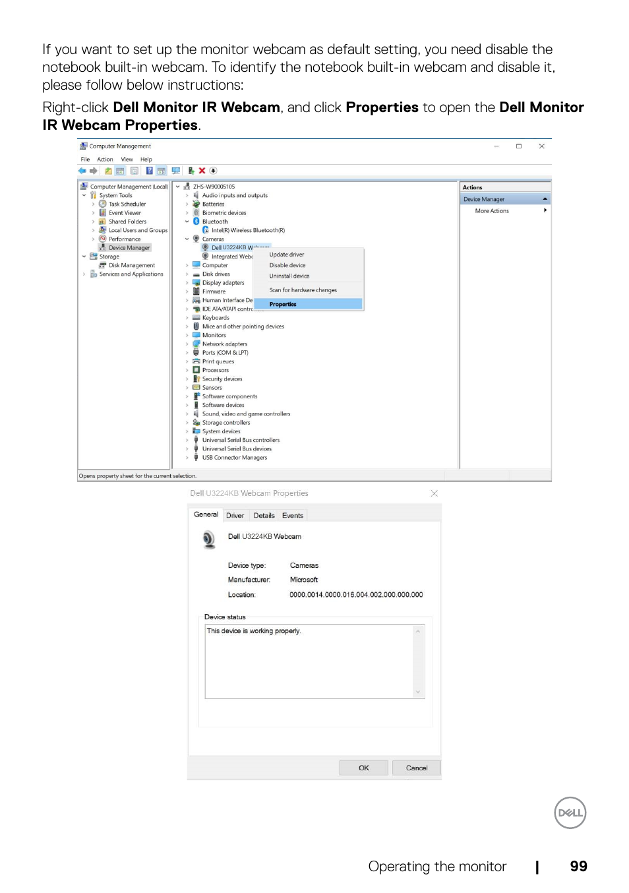This screenshot has width=629, height=893.
Task: Collapse the Storage tree node
Action: (84, 257)
